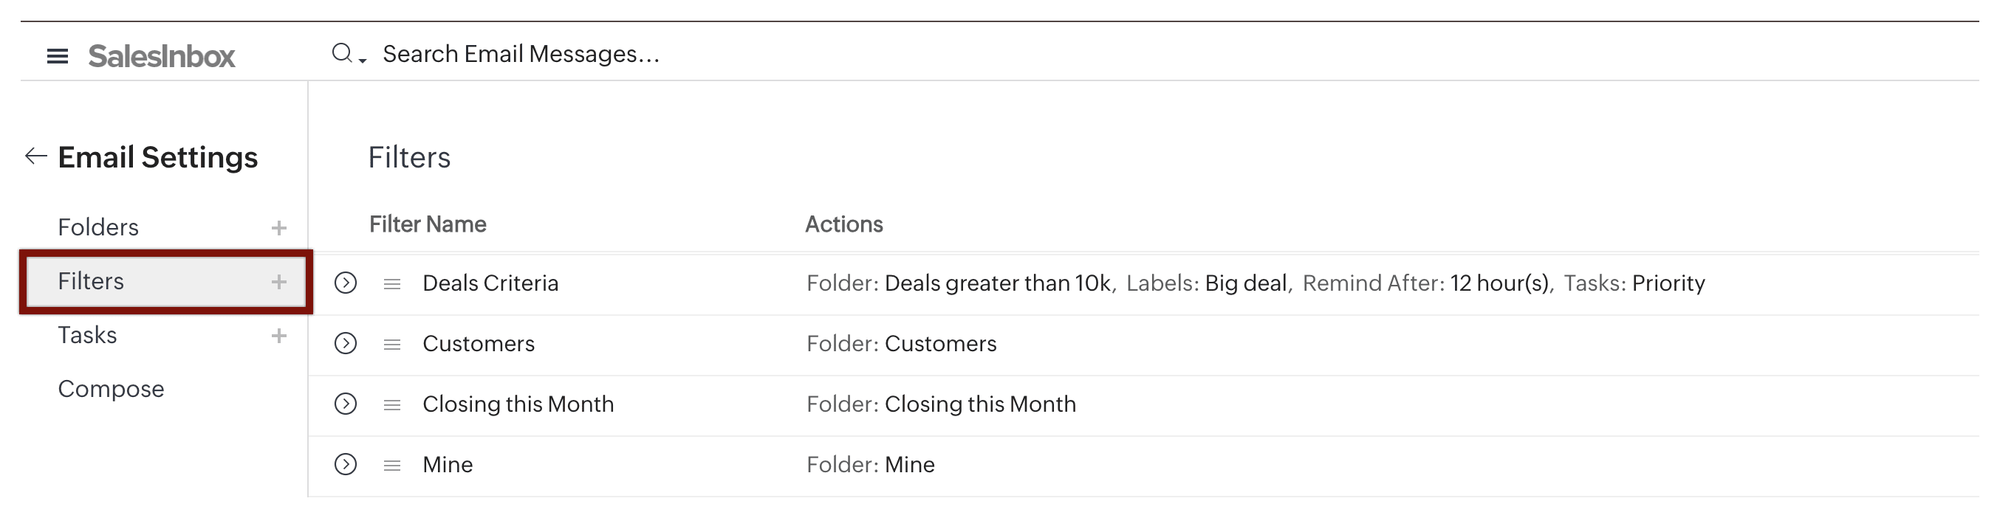The image size is (2000, 518).
Task: Click the SalesInbox logo
Action: pos(162,56)
